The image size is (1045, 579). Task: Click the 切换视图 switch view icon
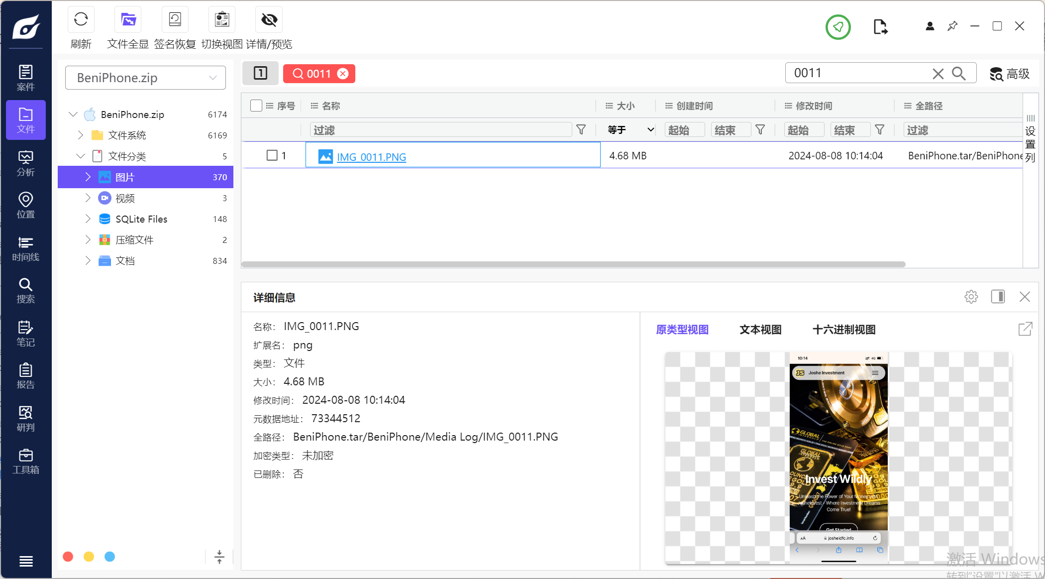(x=221, y=20)
